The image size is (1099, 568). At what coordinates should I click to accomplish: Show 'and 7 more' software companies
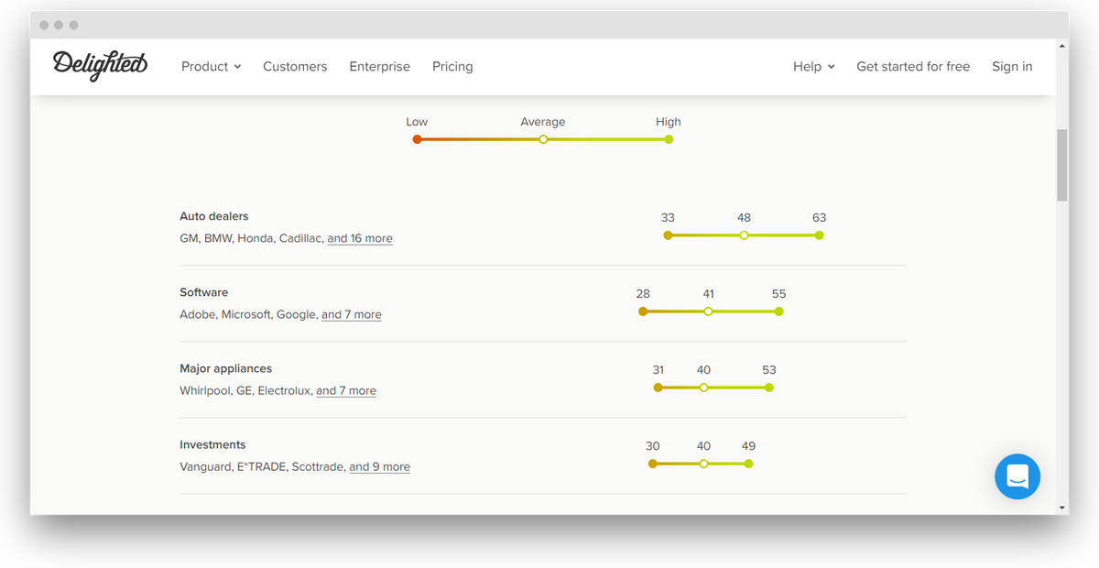(352, 314)
